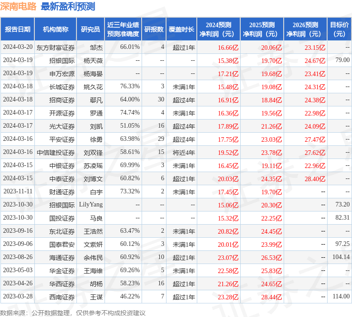Click analyst name 杨海晏
Screen dimensions: 352x317
click(93, 74)
